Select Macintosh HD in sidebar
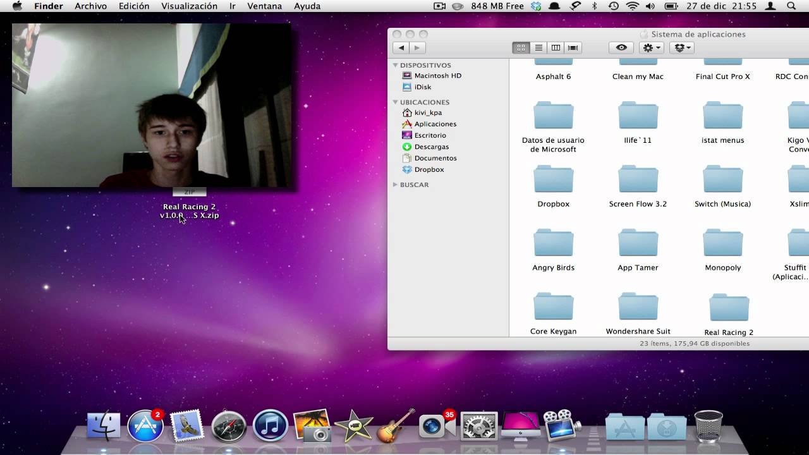 pos(437,76)
